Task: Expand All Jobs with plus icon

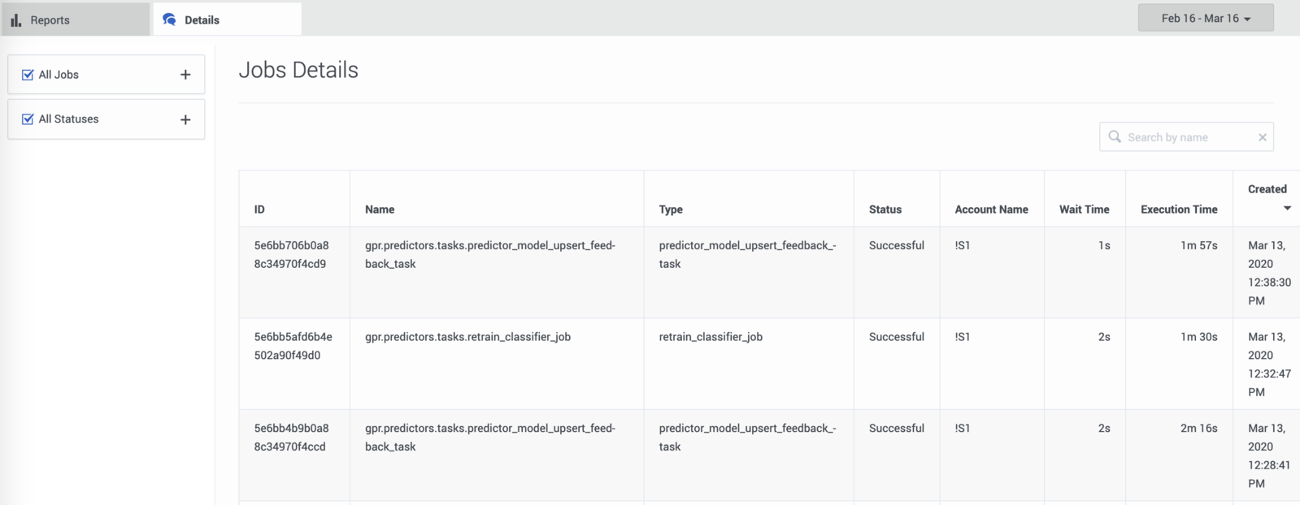Action: 185,75
